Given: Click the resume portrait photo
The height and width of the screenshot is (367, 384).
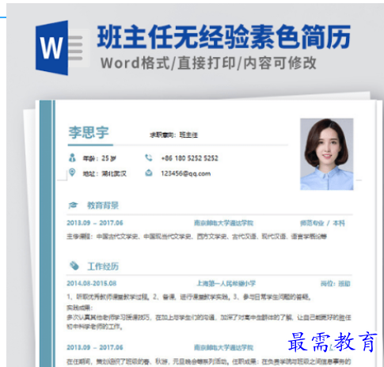Looking at the screenshot, I should (327, 154).
